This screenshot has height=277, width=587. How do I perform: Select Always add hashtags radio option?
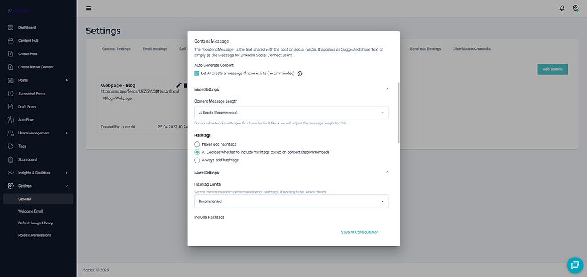click(x=197, y=160)
